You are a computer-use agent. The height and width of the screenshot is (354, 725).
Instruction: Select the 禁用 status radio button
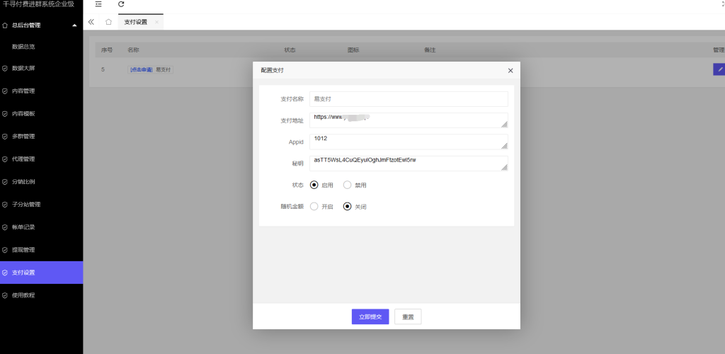347,185
